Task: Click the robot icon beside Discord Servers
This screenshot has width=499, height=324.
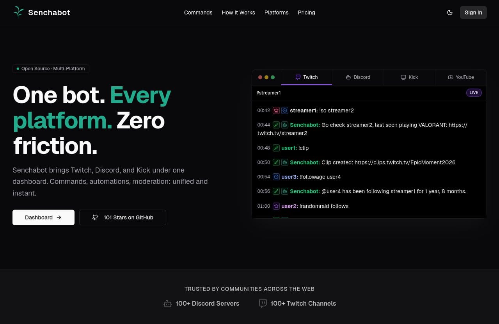Action: coord(168,304)
